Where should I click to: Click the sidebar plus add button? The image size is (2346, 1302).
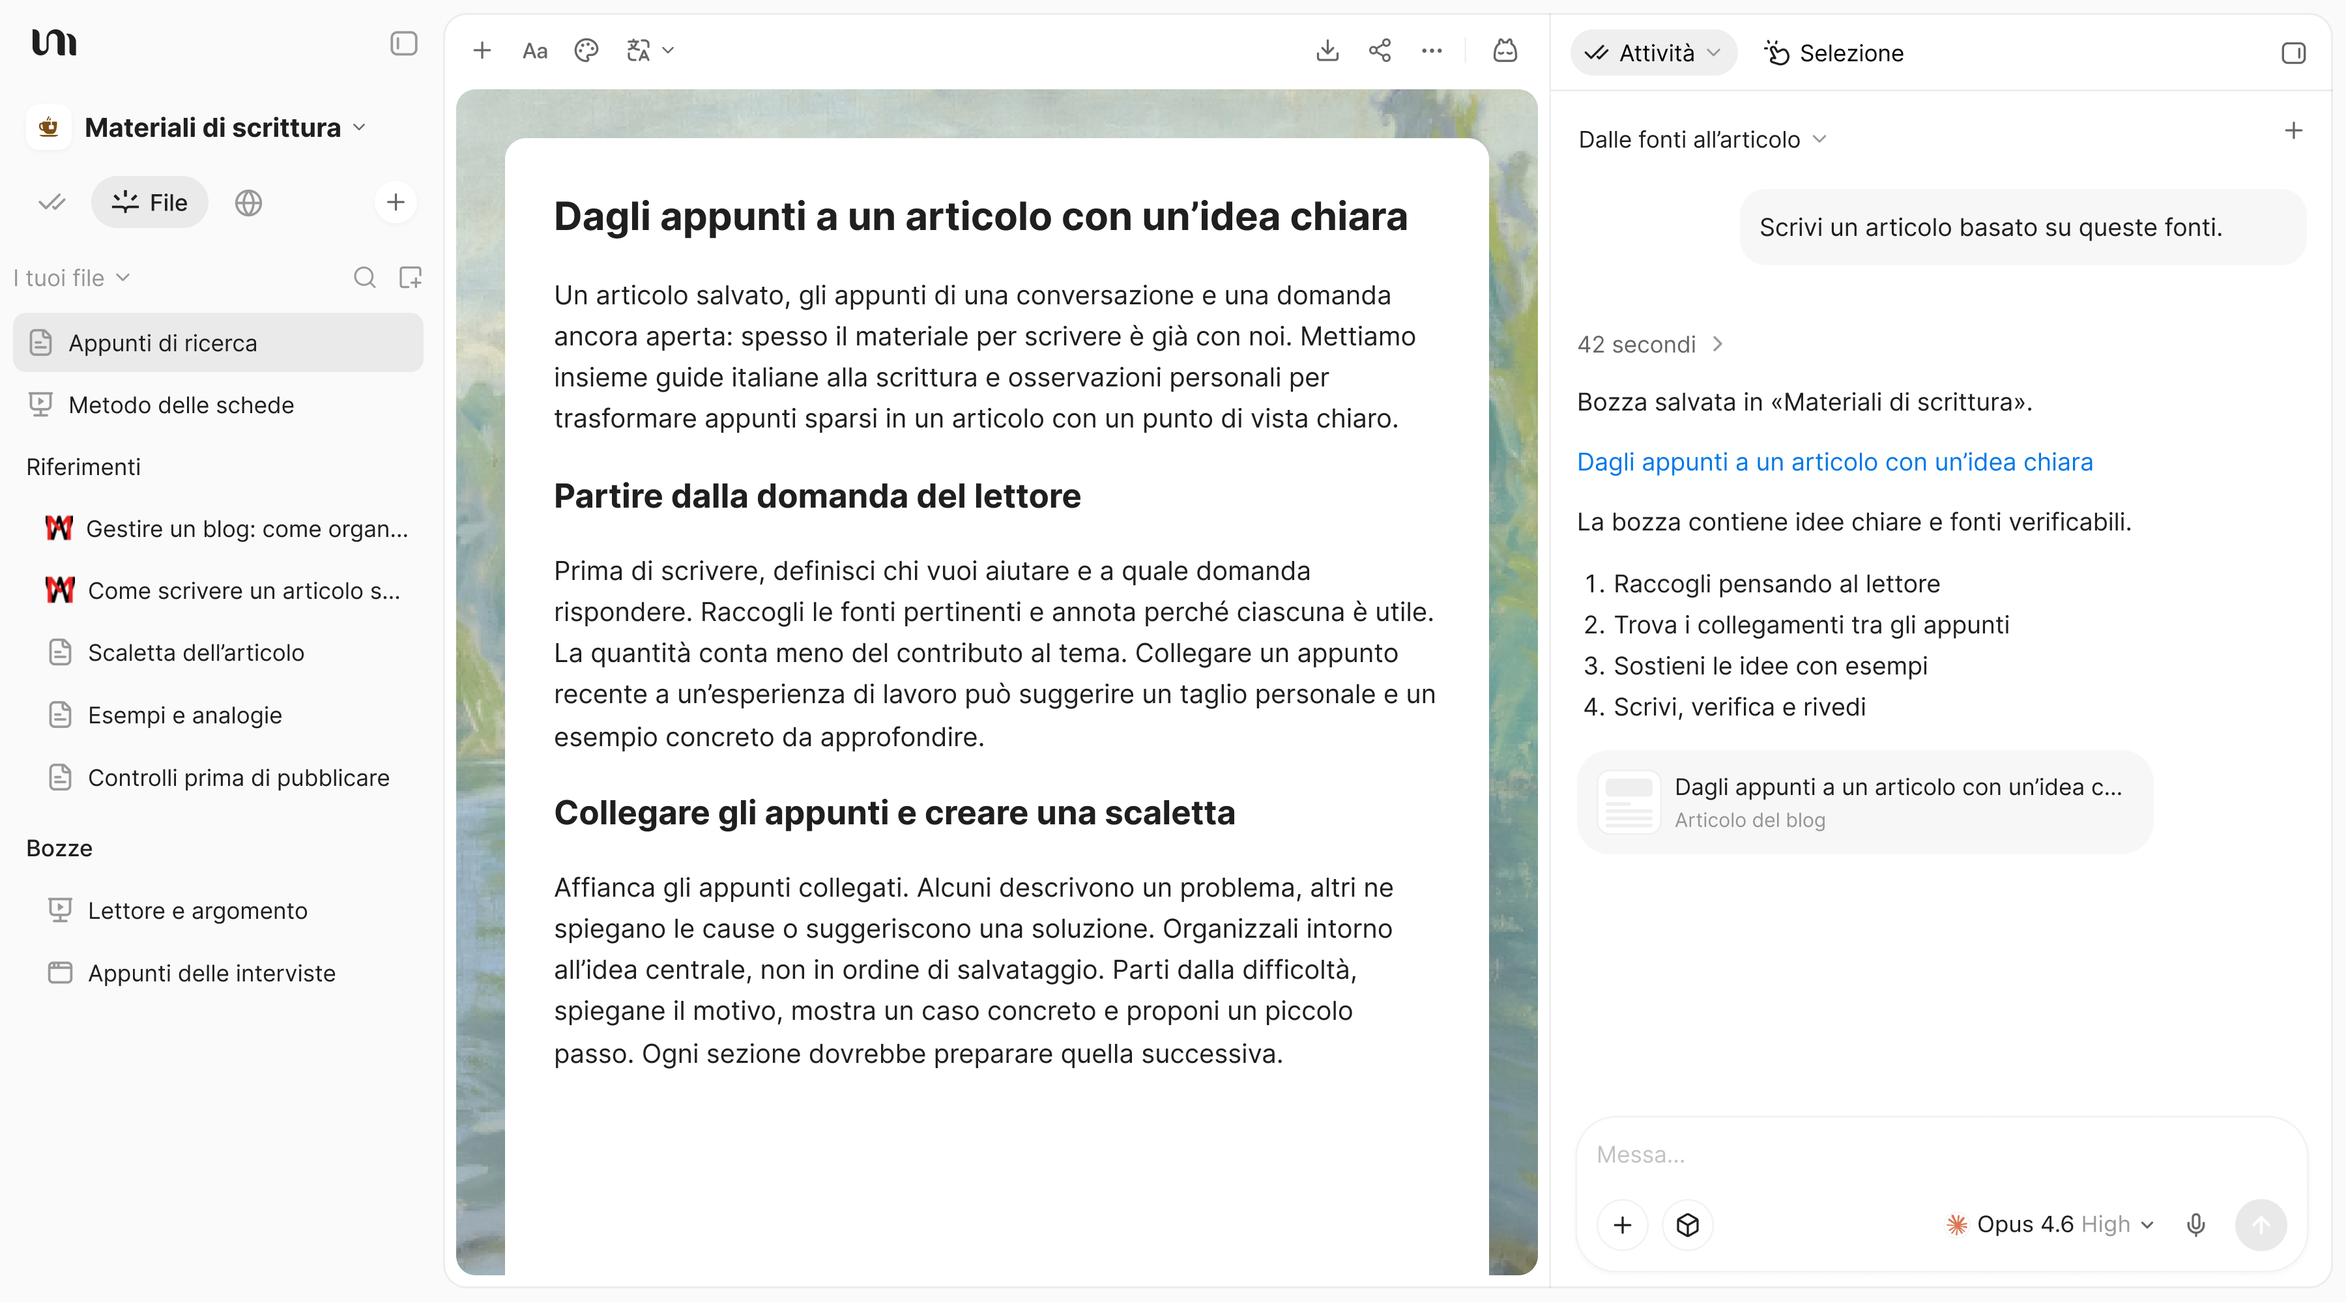click(396, 202)
